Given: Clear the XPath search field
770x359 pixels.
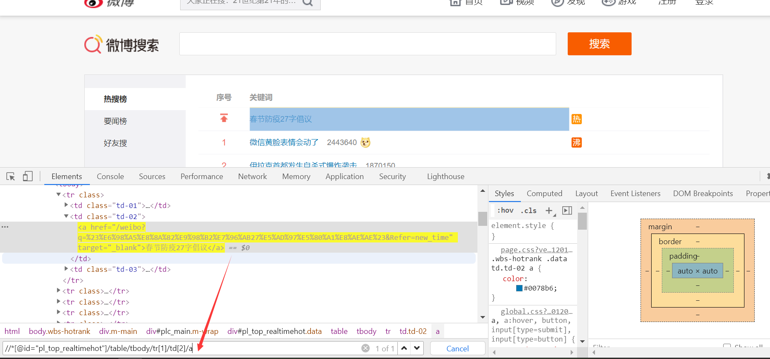Looking at the screenshot, I should pyautogui.click(x=365, y=348).
